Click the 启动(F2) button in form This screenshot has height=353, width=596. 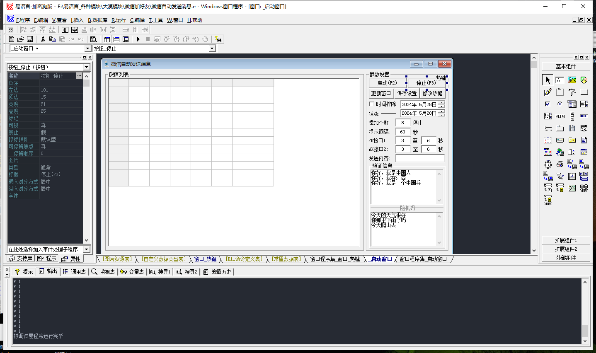pyautogui.click(x=387, y=83)
